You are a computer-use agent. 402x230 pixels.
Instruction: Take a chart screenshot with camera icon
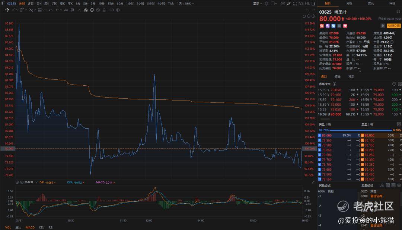click(283, 3)
